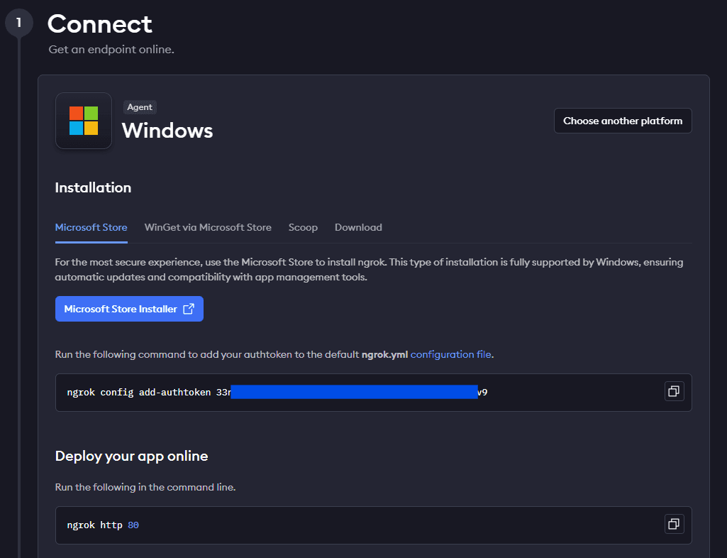Click the ngrok config add-authtoken command text

click(277, 393)
